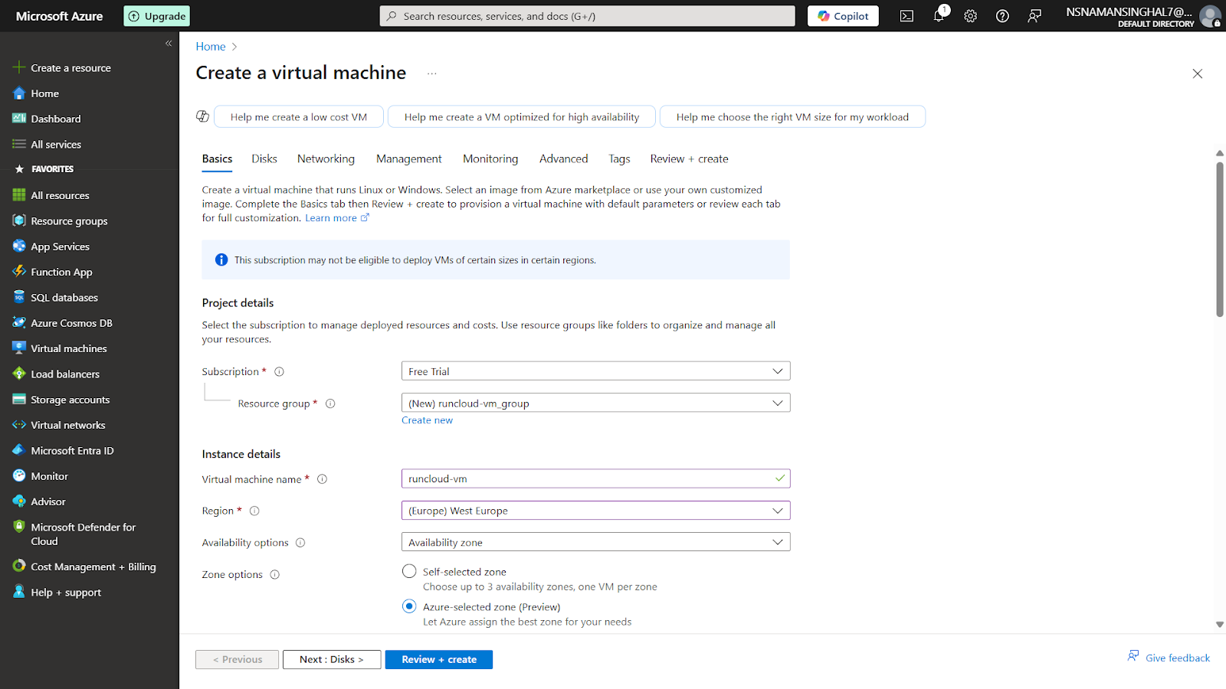Image resolution: width=1226 pixels, height=689 pixels.
Task: Open the notifications bell
Action: (x=939, y=16)
